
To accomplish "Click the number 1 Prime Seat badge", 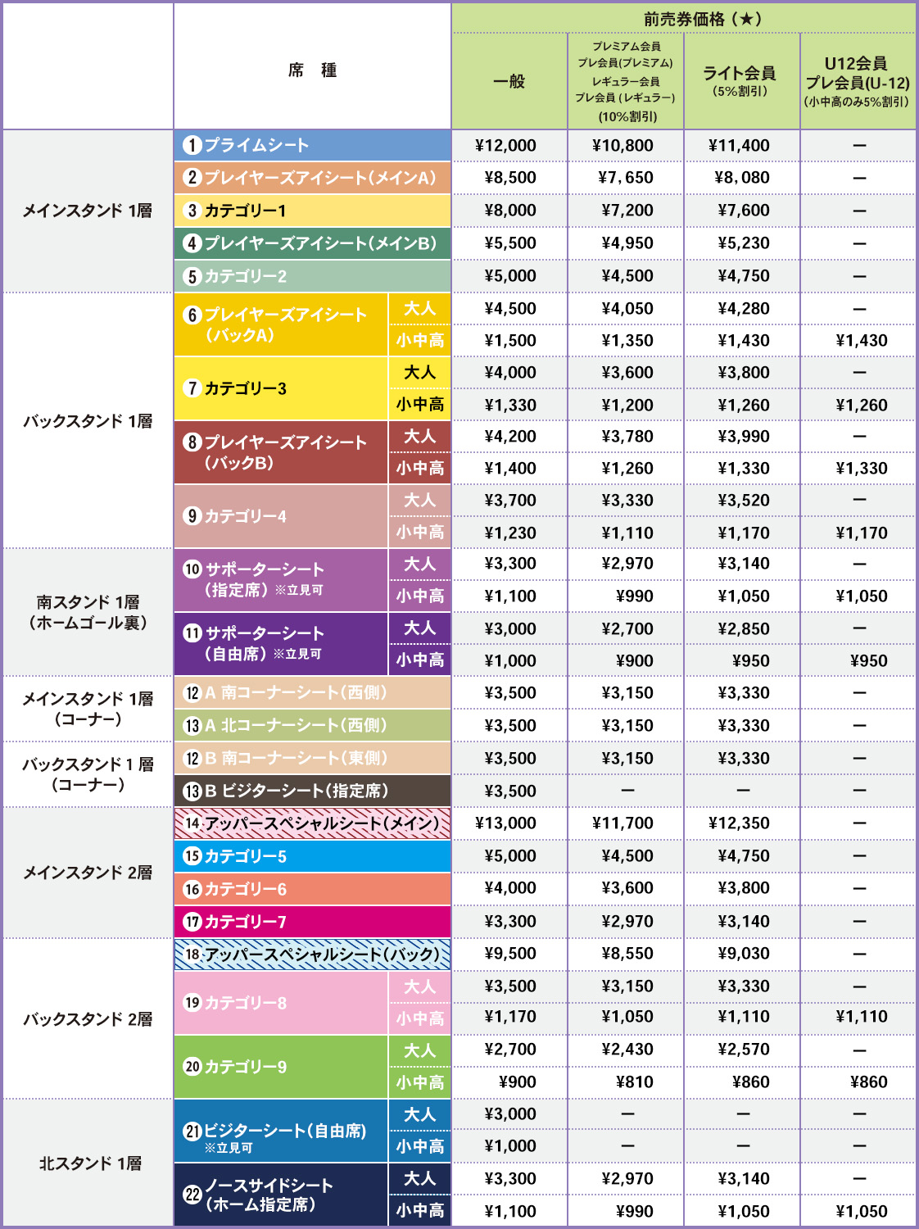I will pyautogui.click(x=192, y=146).
